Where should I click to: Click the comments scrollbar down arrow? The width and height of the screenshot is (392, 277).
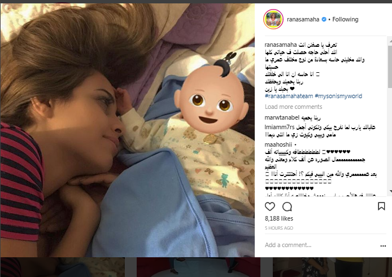pyautogui.click(x=390, y=191)
